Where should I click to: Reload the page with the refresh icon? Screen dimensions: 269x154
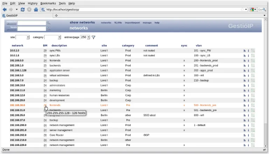pos(22,9)
